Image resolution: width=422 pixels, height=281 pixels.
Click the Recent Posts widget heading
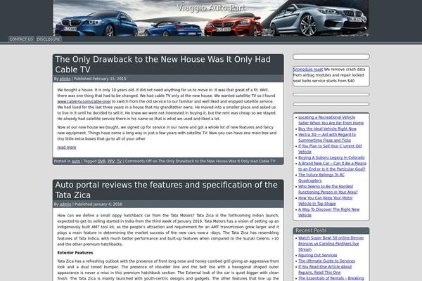pos(311,230)
